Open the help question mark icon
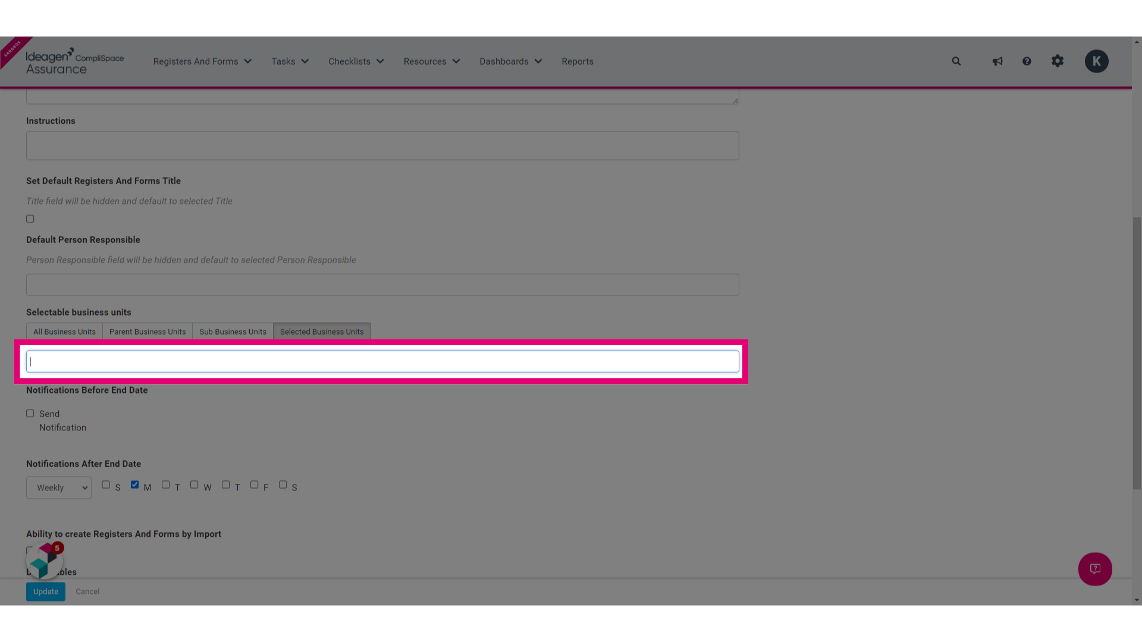 pyautogui.click(x=1027, y=61)
